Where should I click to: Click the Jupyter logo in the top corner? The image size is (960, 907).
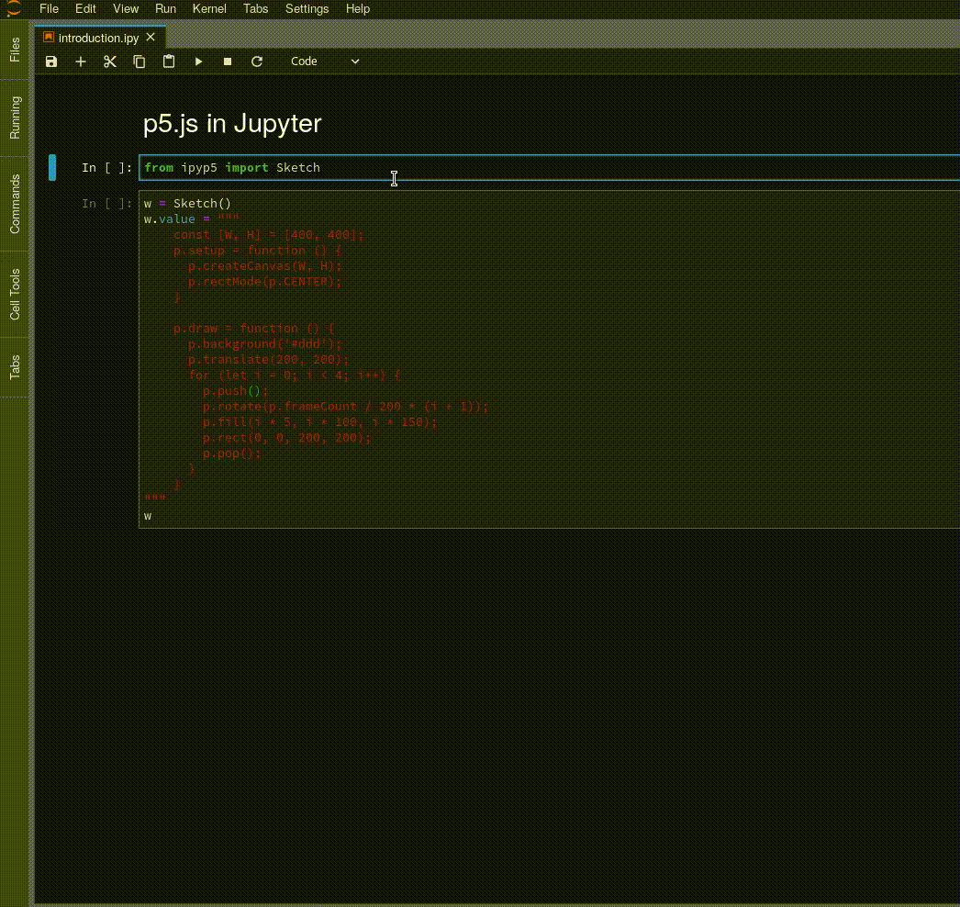tap(14, 8)
